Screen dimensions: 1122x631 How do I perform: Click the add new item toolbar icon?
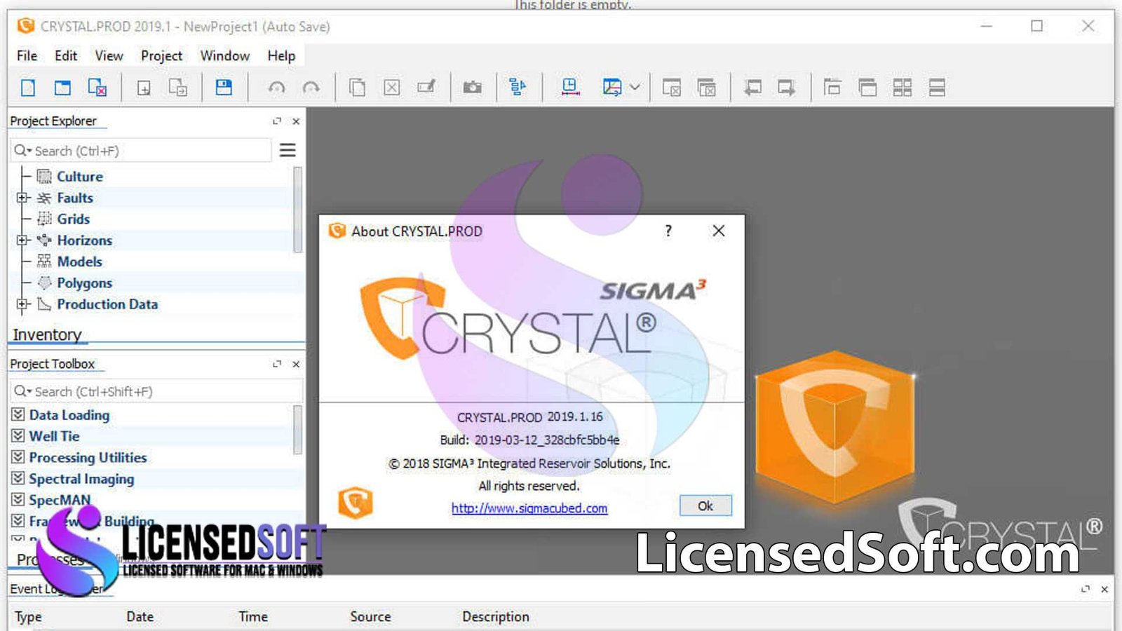click(x=144, y=88)
